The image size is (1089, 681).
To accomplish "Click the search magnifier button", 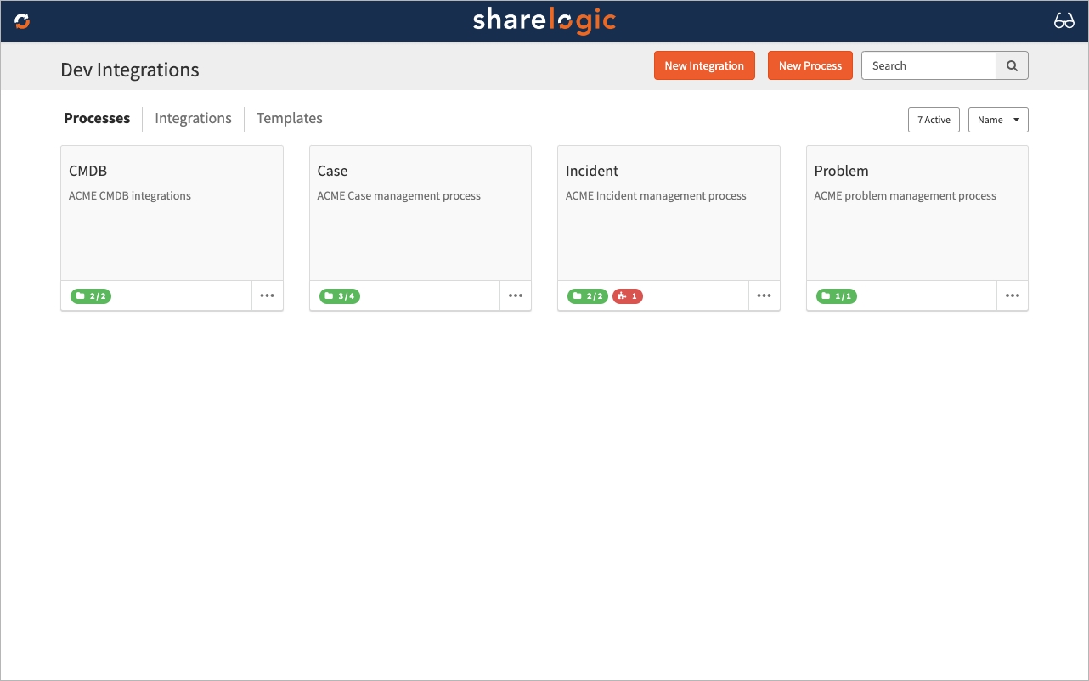I will click(1012, 65).
